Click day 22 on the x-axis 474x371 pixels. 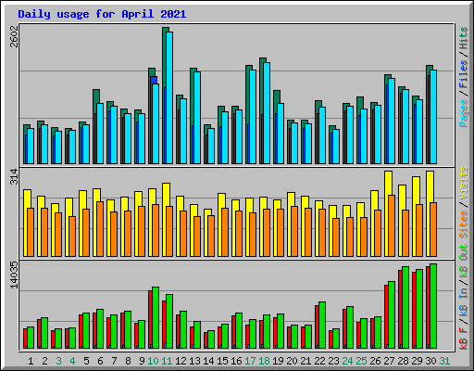(x=319, y=361)
